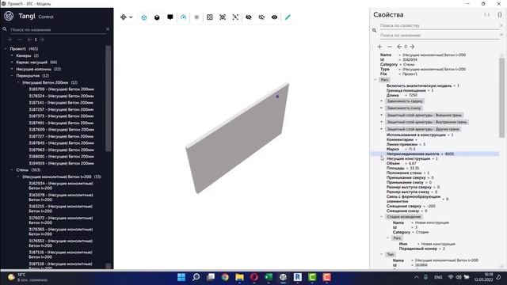Click properties-panel previous level arrow
The height and width of the screenshot is (285, 507).
click(x=399, y=47)
